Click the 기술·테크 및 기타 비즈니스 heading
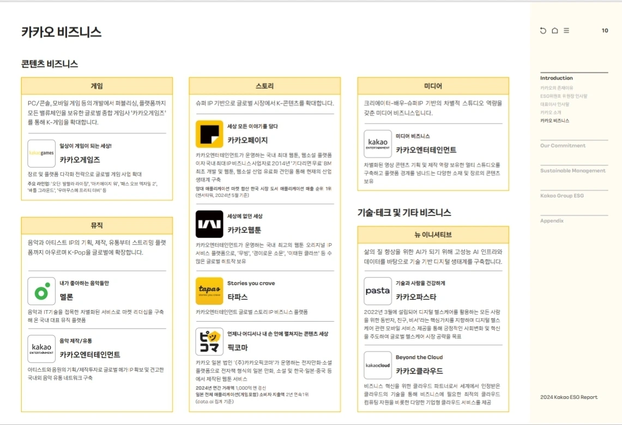This screenshot has width=622, height=425. coord(404,213)
